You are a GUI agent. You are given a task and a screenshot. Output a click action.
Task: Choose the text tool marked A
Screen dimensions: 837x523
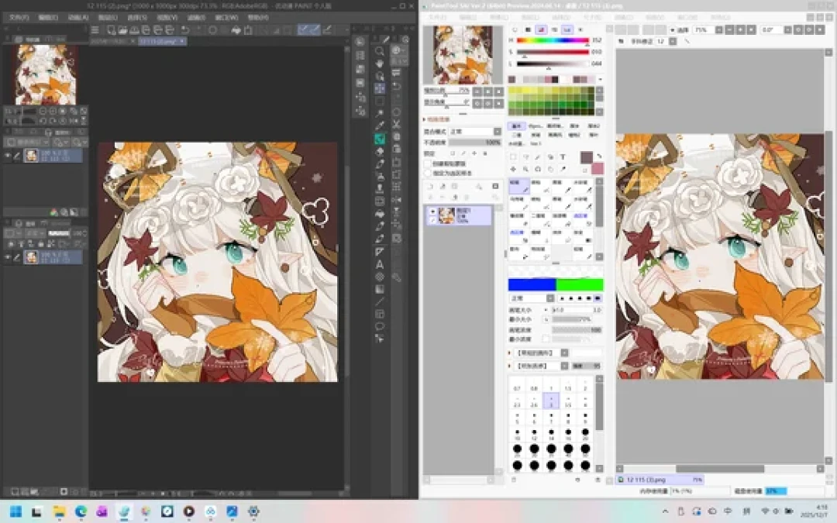click(380, 264)
